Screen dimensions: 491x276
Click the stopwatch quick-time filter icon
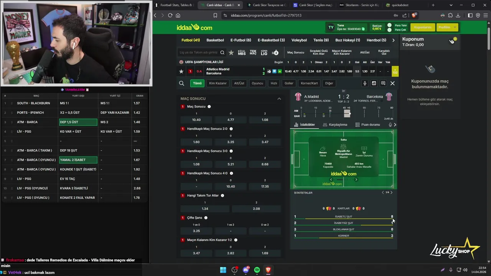click(x=275, y=53)
